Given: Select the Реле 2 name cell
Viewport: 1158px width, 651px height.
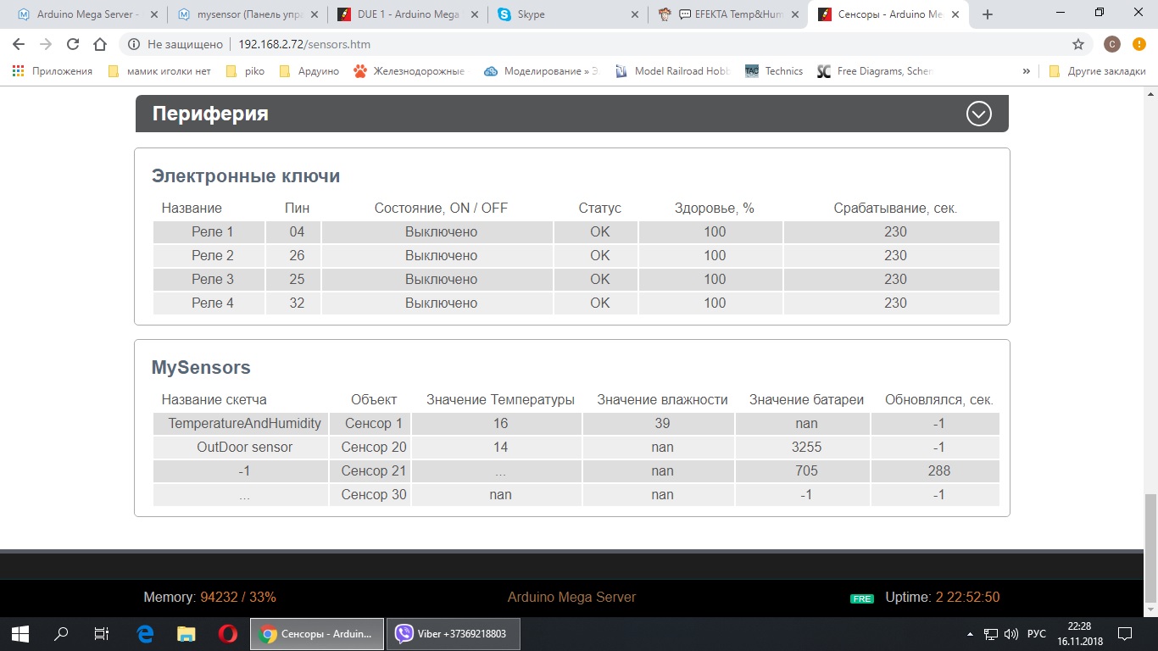Looking at the screenshot, I should [x=209, y=256].
